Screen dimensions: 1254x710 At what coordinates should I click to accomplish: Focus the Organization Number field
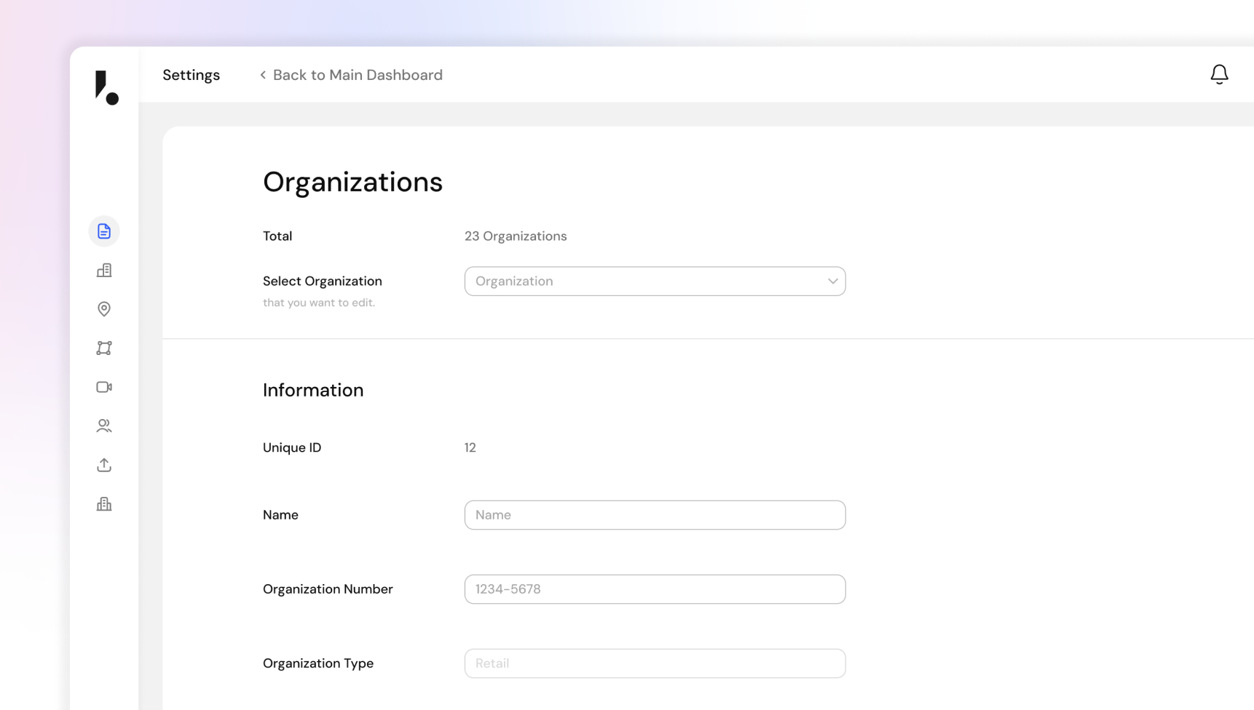[x=655, y=589]
